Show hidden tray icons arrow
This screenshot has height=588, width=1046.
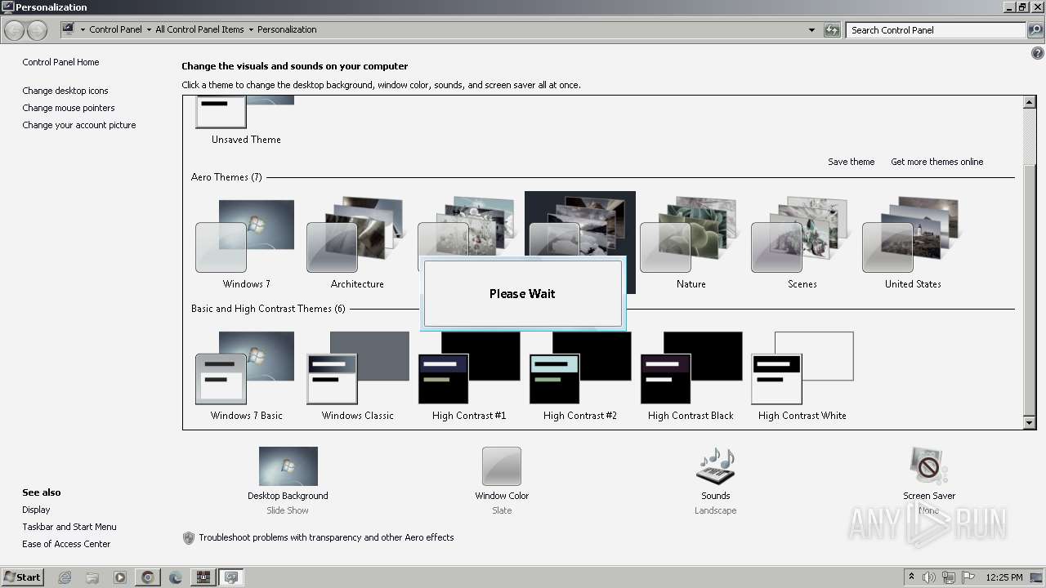(x=911, y=577)
